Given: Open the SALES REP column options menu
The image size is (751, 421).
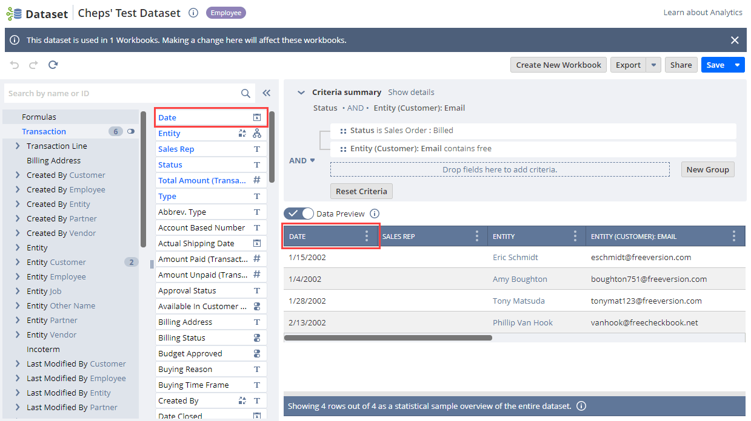Looking at the screenshot, I should (x=477, y=236).
